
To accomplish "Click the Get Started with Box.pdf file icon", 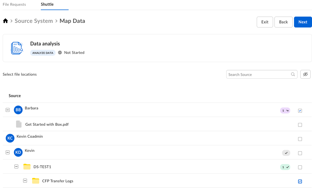I will (19, 124).
